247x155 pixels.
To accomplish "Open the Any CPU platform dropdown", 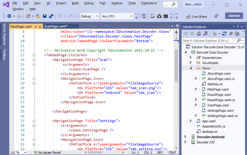I will pyautogui.click(x=117, y=16).
